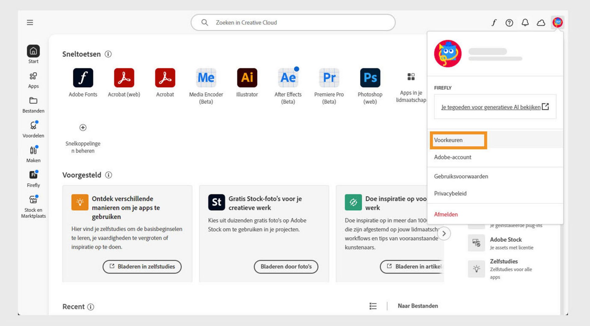Open Privacybeleid in the profile menu
This screenshot has height=326, width=590.
tap(495, 194)
